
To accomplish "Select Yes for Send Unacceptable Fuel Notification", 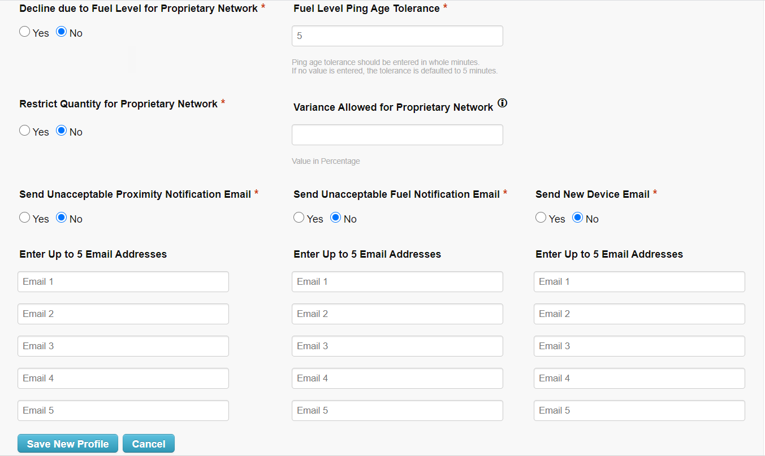I will (x=299, y=217).
